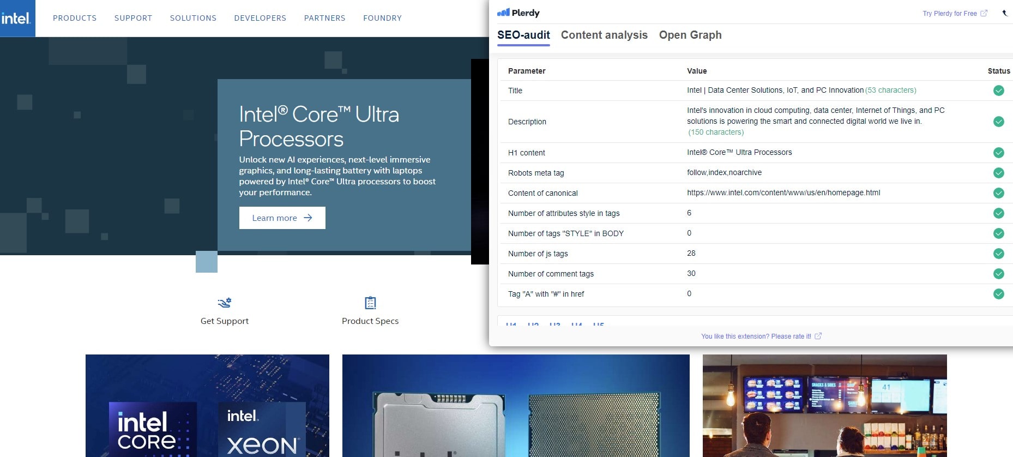Click the Intel logo in the header

pos(17,18)
